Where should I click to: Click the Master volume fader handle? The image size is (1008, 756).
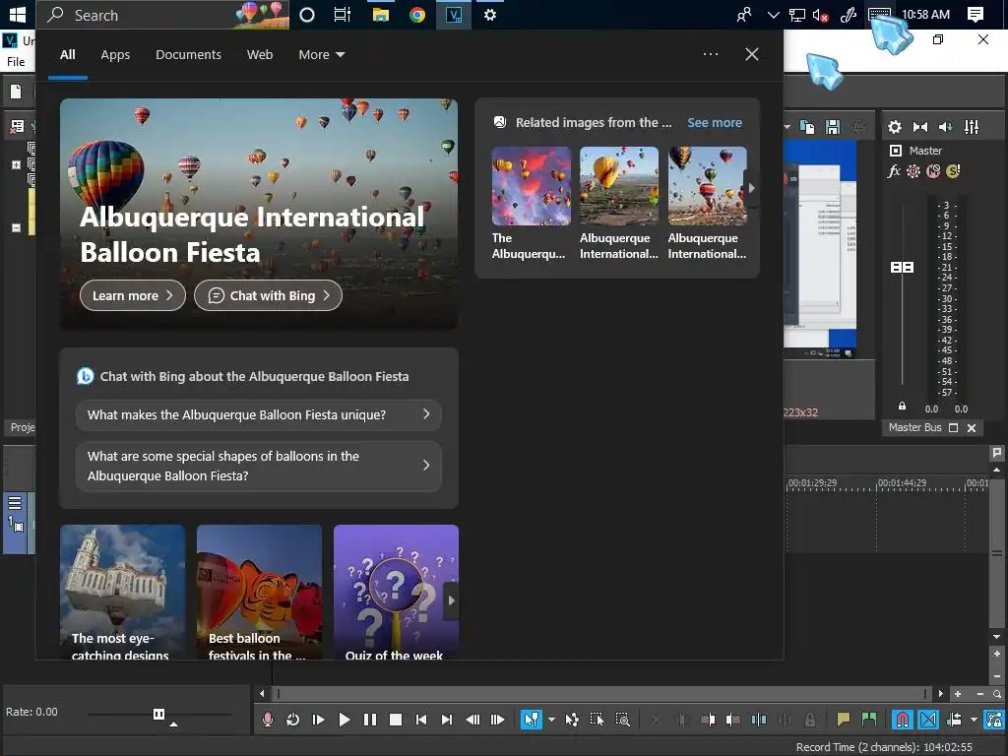tap(902, 268)
